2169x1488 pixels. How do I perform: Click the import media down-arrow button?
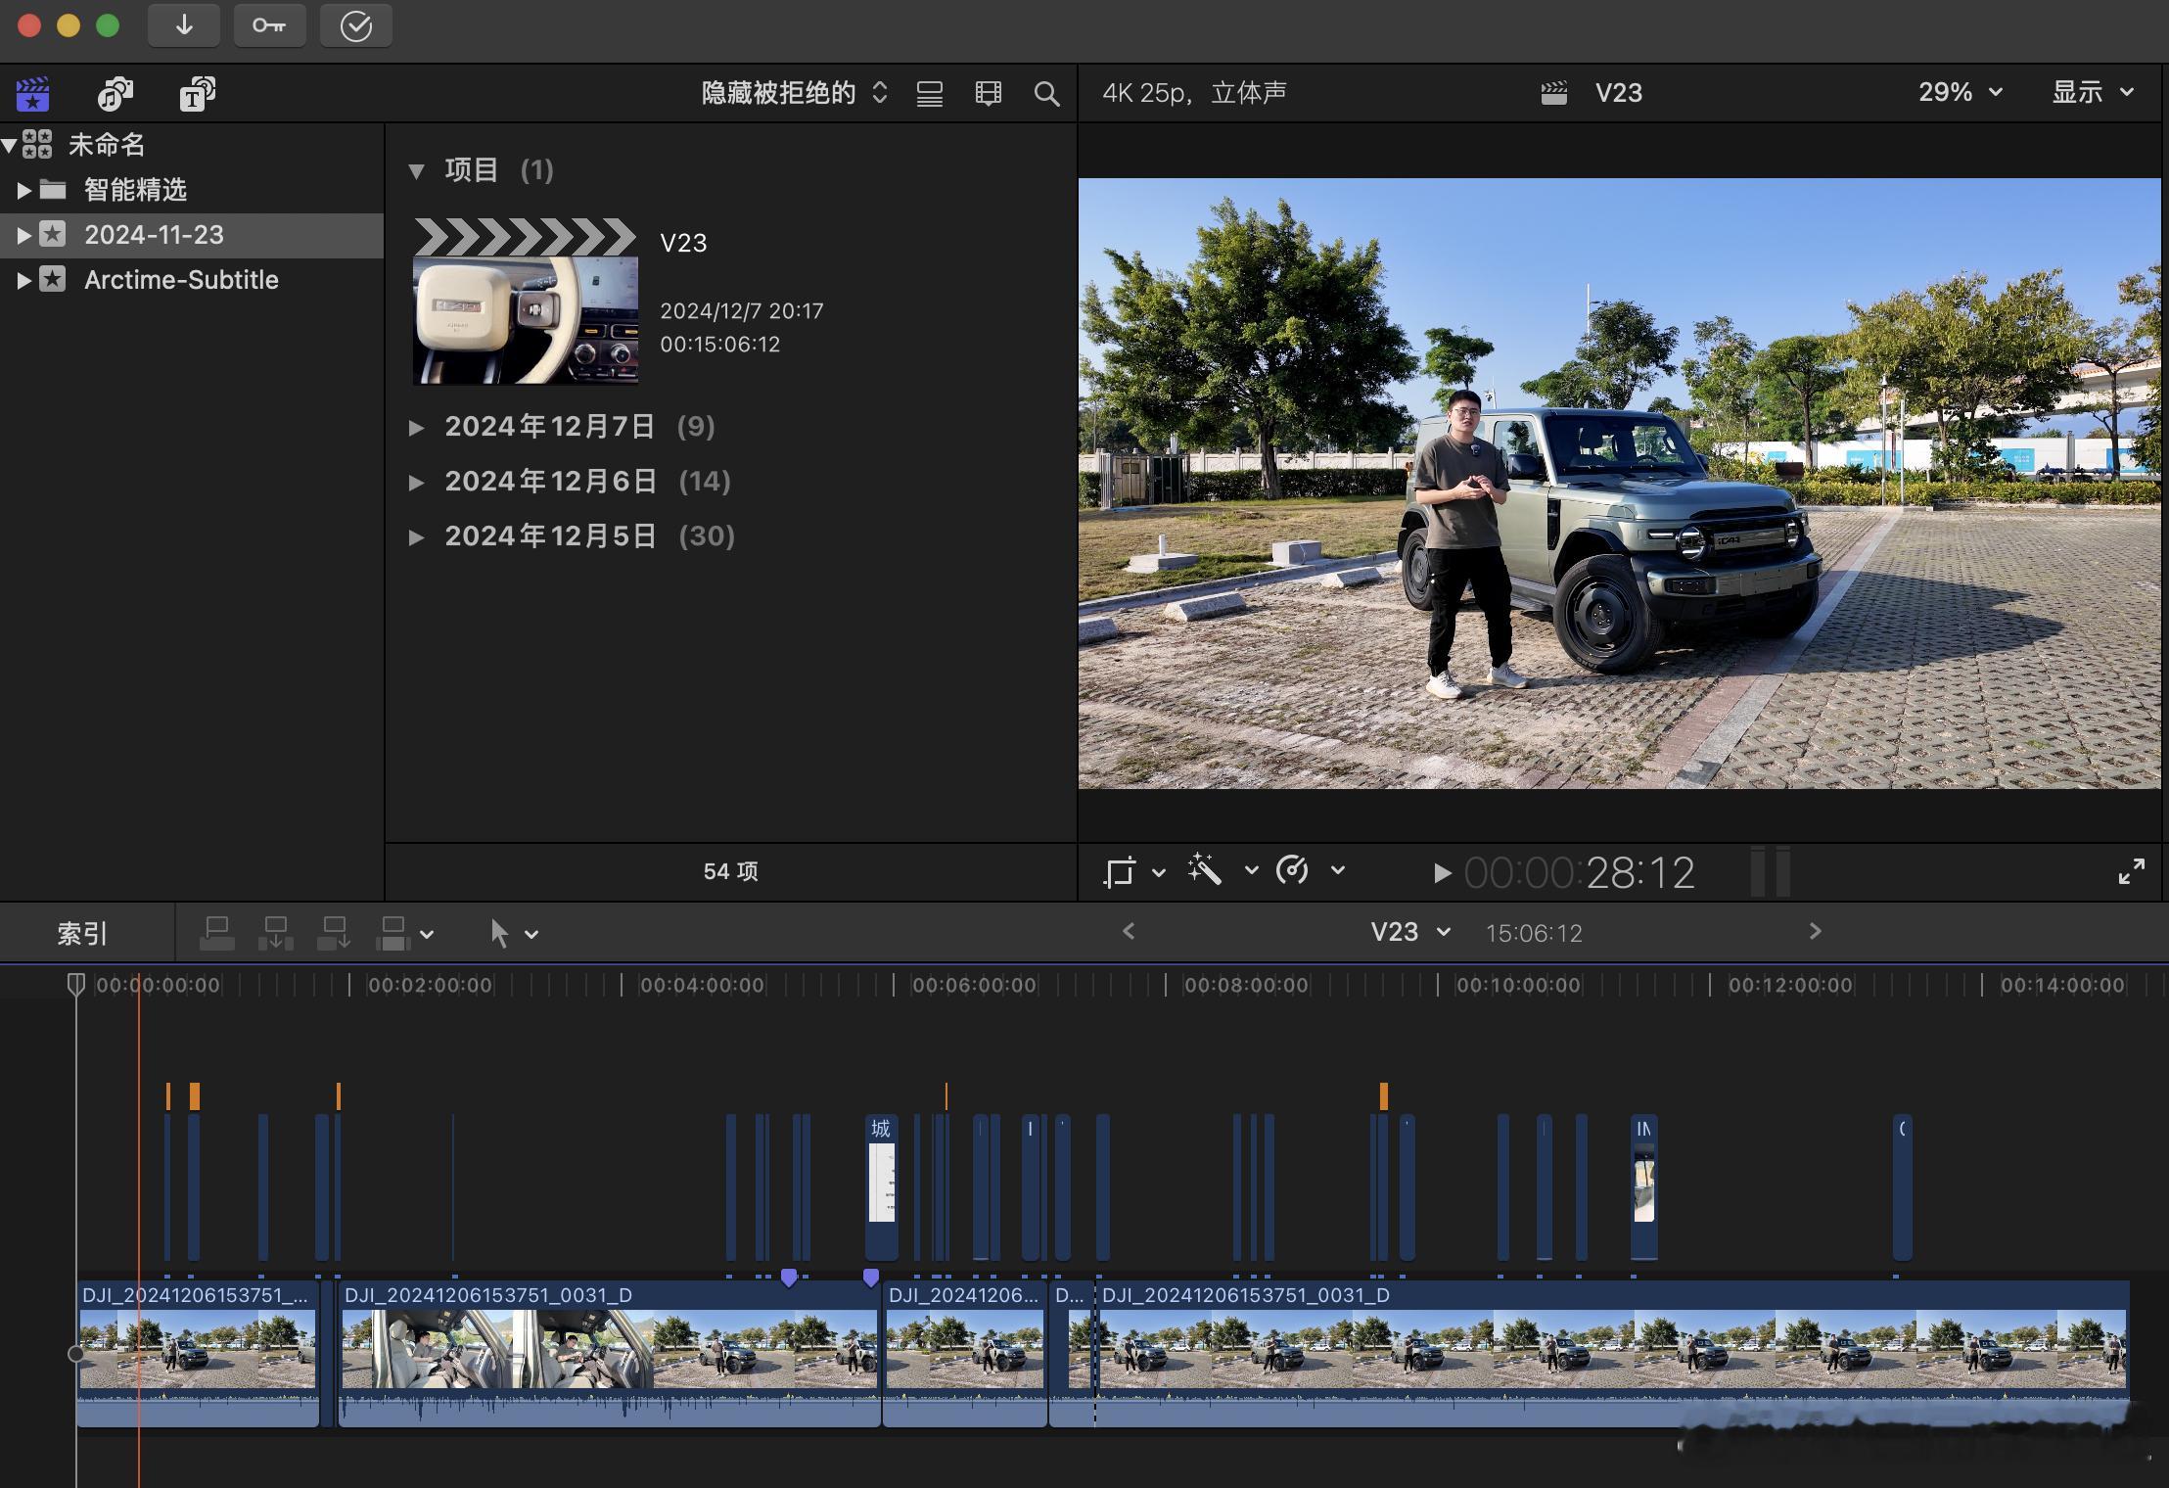point(184,26)
